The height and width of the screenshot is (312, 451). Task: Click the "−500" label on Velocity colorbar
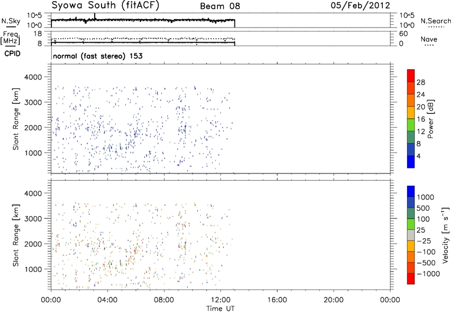(x=426, y=262)
